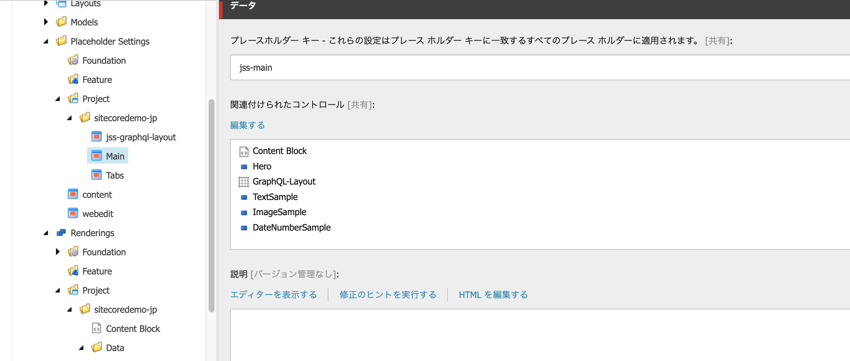Click ImageSample icon in controls list
The image size is (850, 361).
244,213
